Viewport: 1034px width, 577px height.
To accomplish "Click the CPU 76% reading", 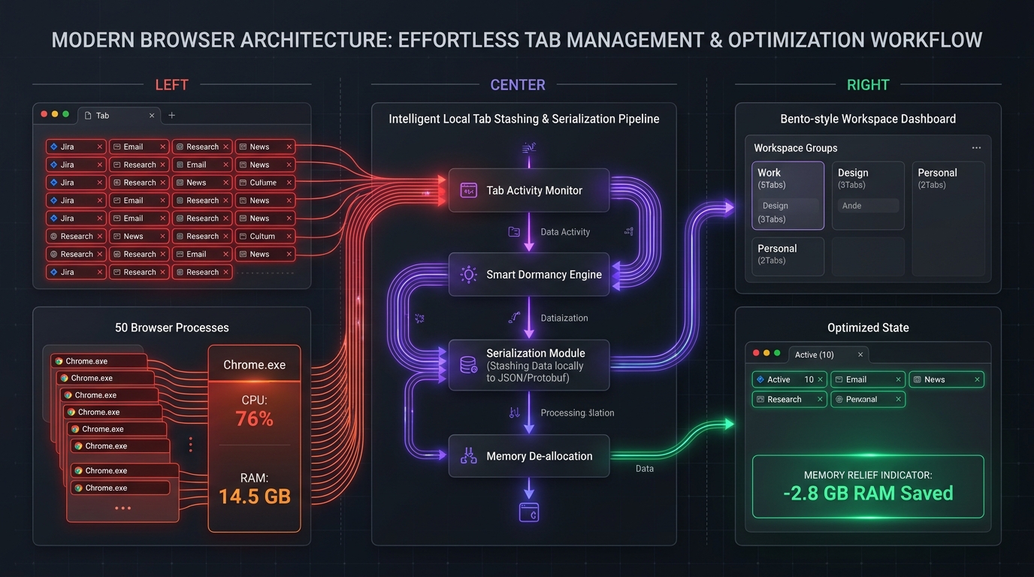I will 254,412.
